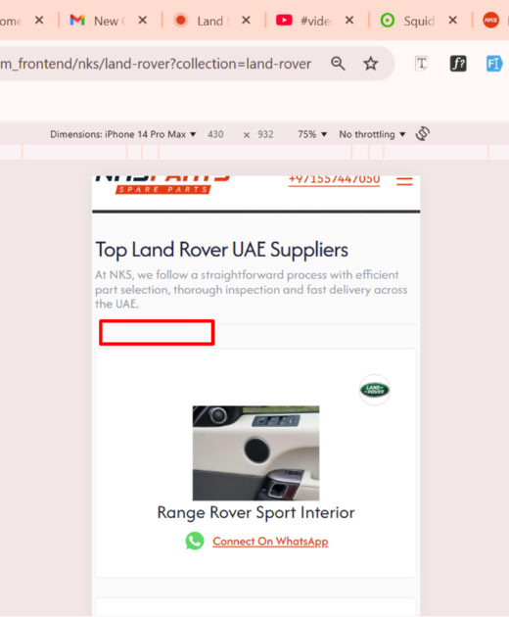This screenshot has width=509, height=617.
Task: Open the T text extension icon
Action: coord(422,64)
